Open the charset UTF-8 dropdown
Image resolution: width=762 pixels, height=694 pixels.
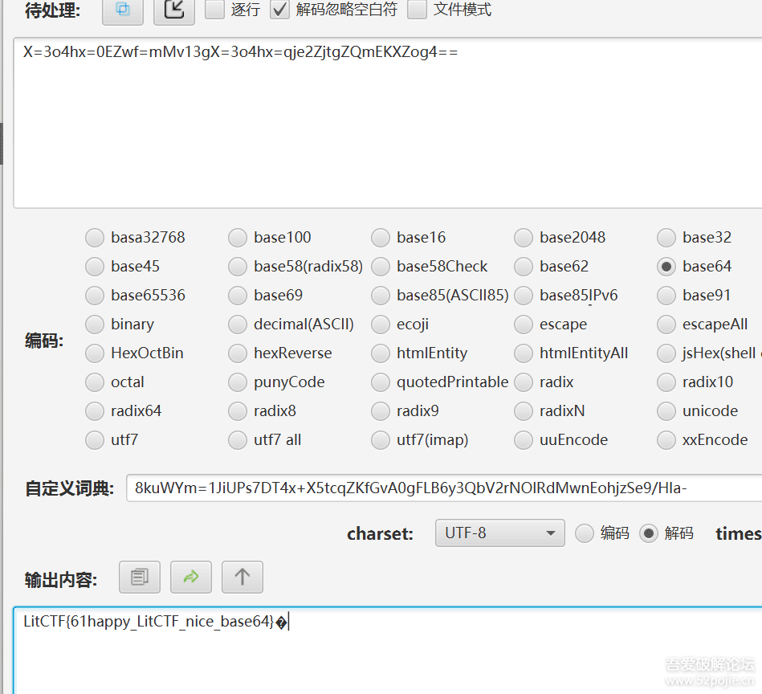pos(499,533)
